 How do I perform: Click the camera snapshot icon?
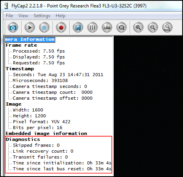[13, 27]
